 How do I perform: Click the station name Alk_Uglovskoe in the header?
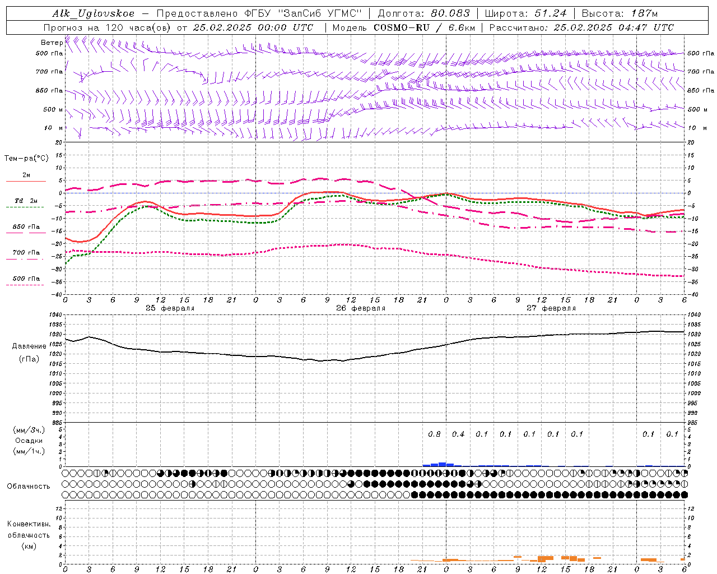point(94,13)
